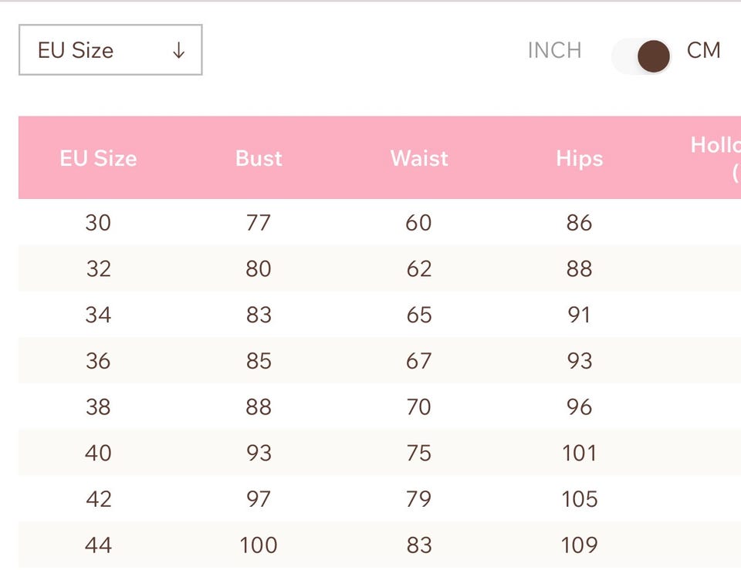The image size is (741, 570).
Task: Toggle the INCH/CM unit switch
Action: (x=641, y=56)
